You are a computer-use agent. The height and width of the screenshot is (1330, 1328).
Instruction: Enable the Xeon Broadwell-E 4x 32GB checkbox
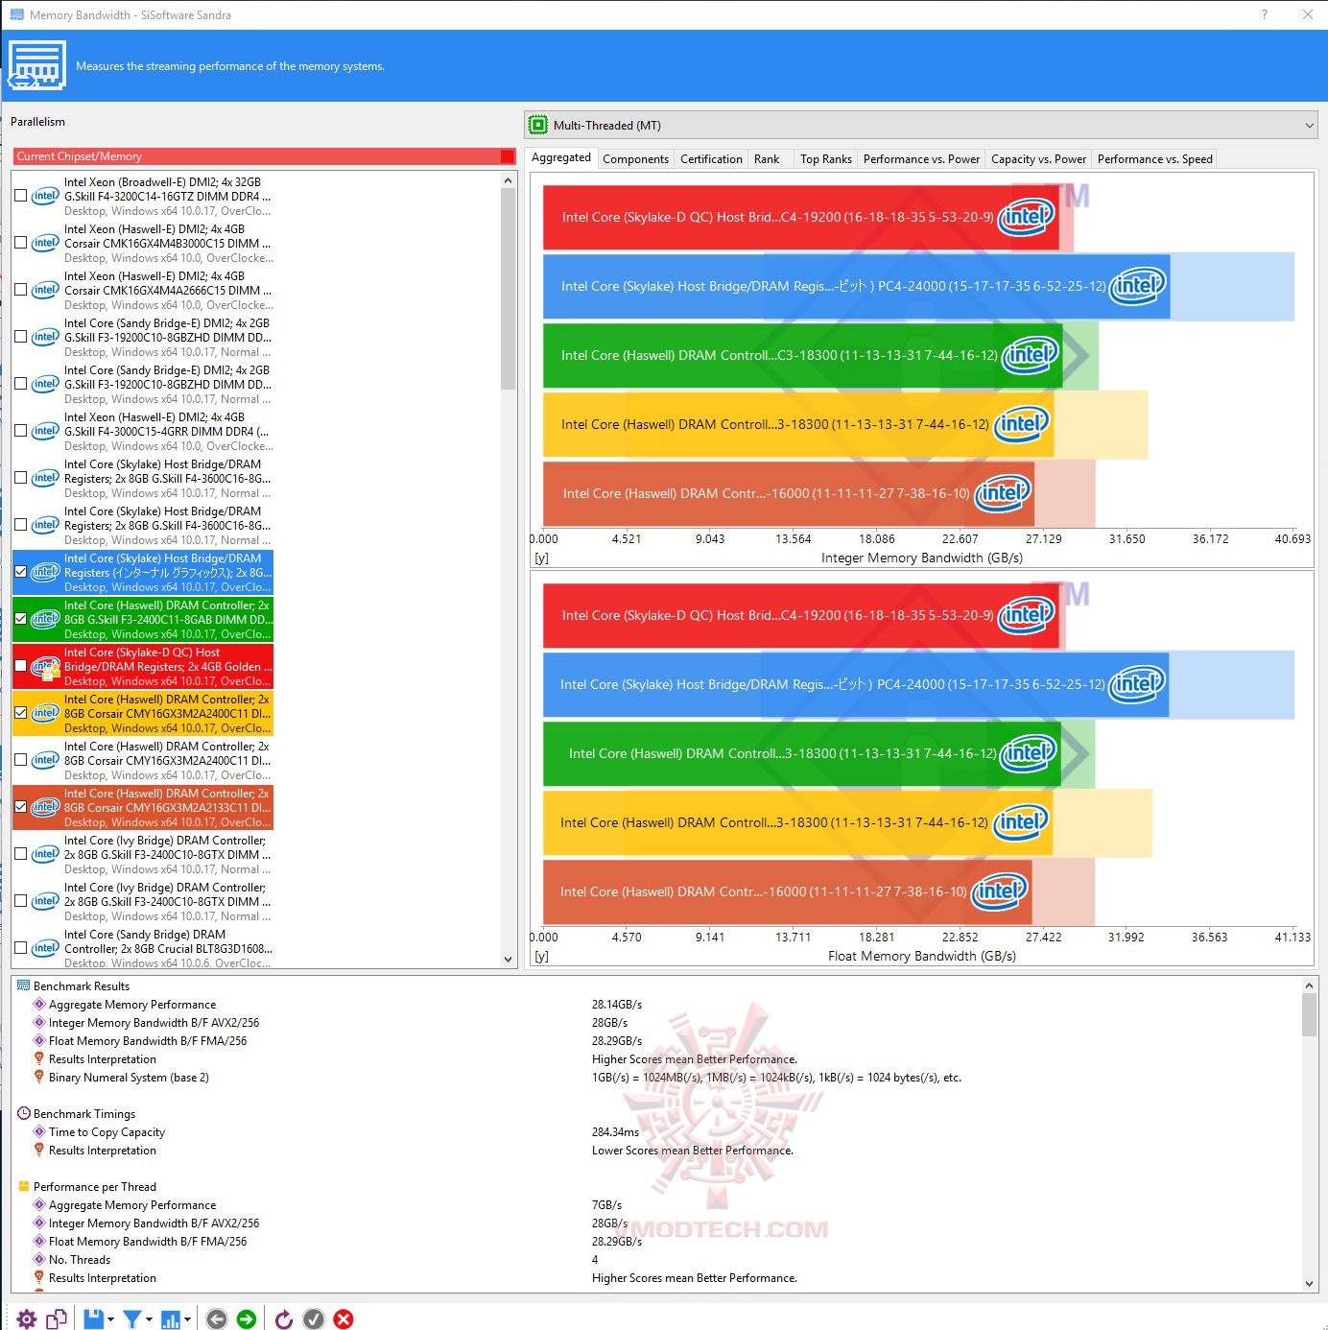[20, 196]
